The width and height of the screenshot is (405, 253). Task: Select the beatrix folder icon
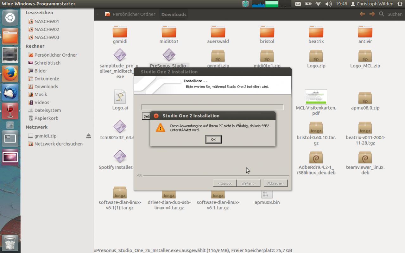(x=316, y=32)
